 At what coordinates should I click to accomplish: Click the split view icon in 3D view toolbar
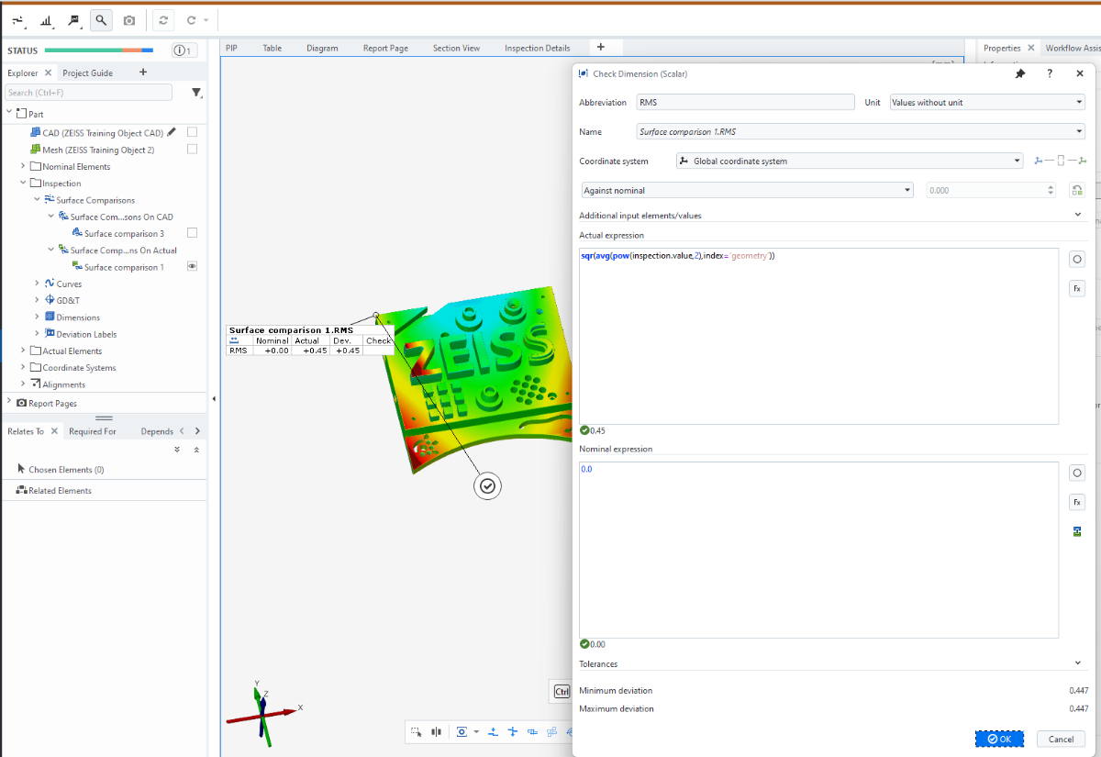[x=437, y=732]
